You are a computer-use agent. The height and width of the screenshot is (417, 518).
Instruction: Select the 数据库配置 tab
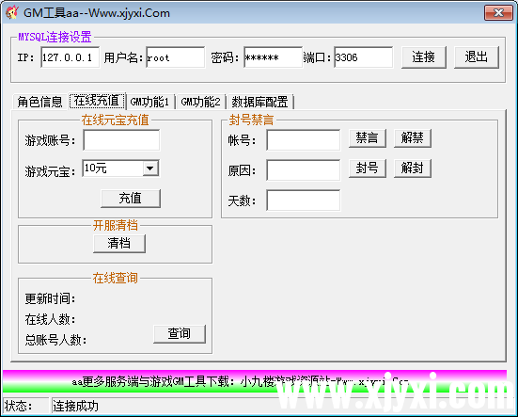point(259,102)
